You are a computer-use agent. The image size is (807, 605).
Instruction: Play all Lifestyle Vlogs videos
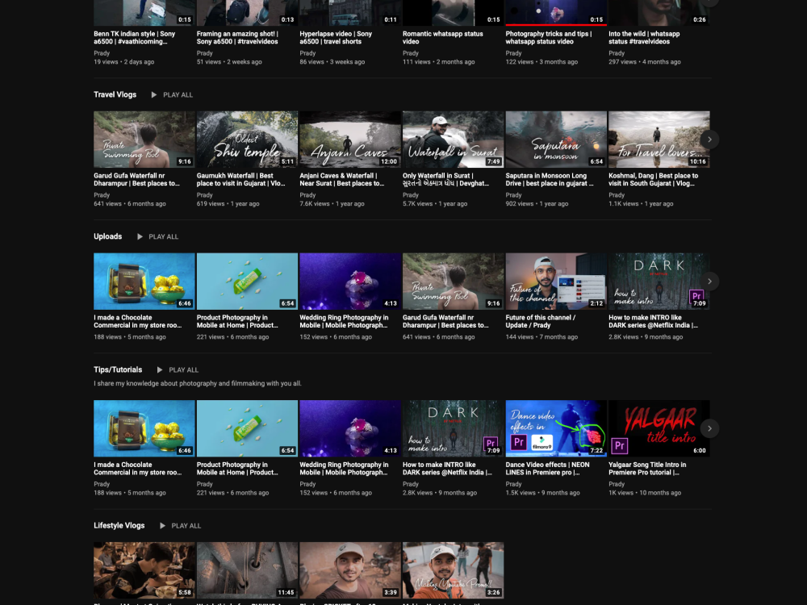tap(186, 526)
